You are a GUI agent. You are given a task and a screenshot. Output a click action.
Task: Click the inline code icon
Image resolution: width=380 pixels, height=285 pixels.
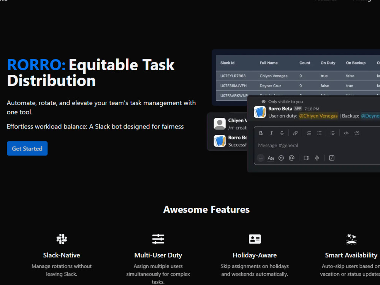click(x=346, y=133)
